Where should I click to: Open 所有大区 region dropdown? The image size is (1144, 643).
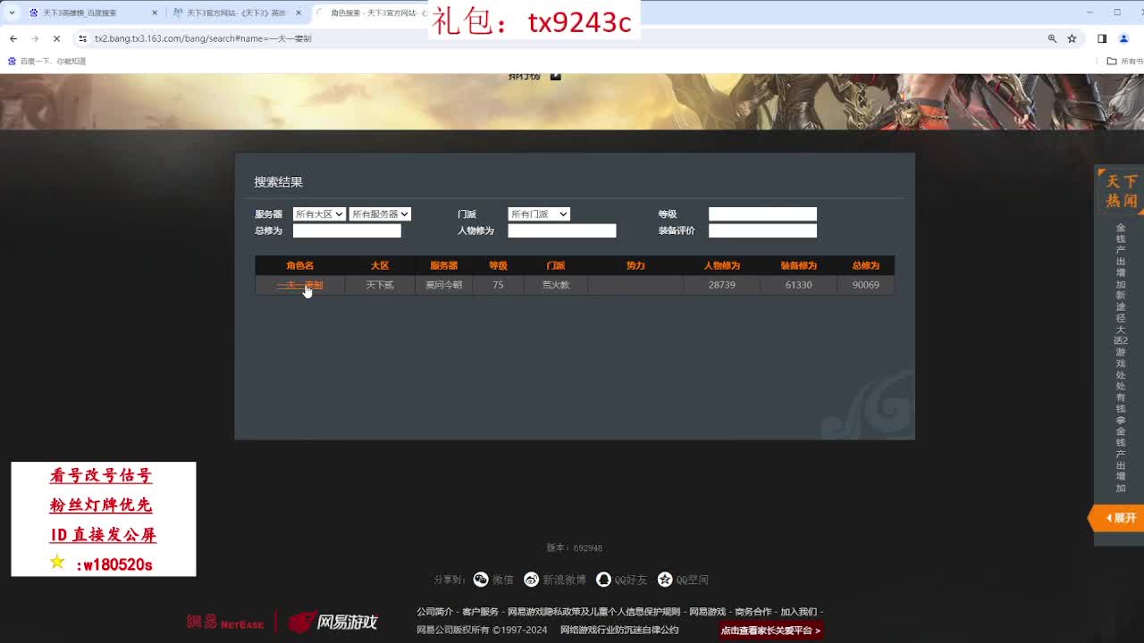coord(319,214)
